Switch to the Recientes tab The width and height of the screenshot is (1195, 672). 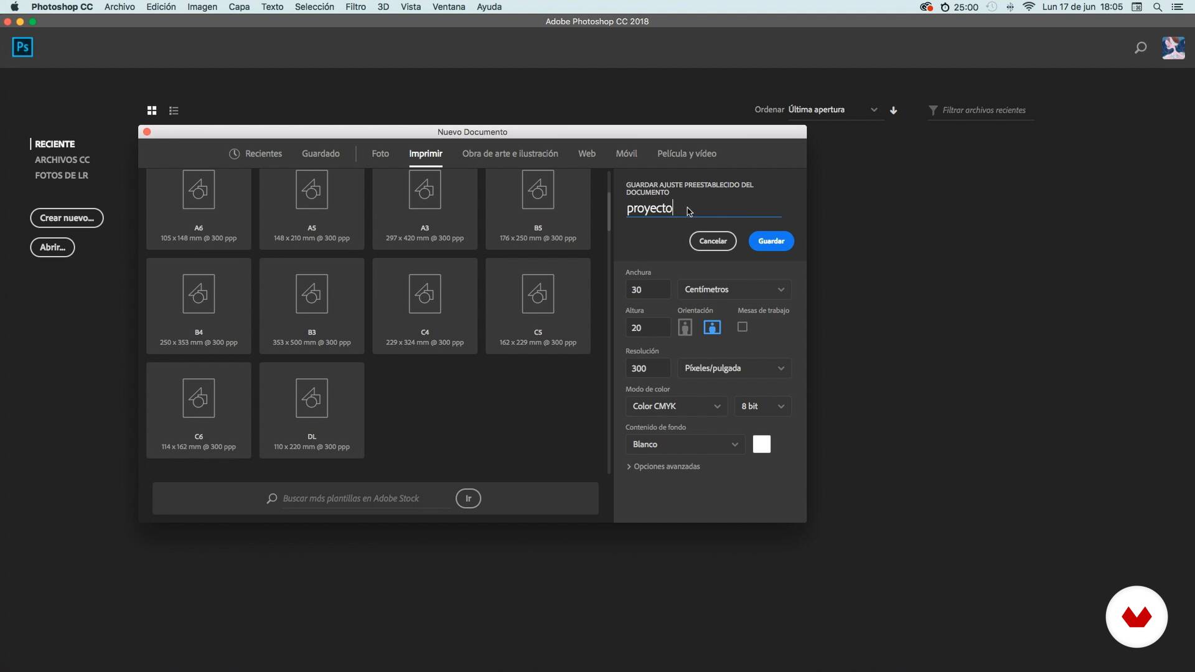256,154
